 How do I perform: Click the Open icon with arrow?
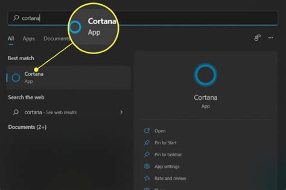[x=147, y=131]
